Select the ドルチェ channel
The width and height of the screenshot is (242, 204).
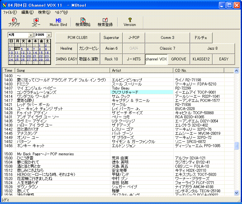(201, 38)
